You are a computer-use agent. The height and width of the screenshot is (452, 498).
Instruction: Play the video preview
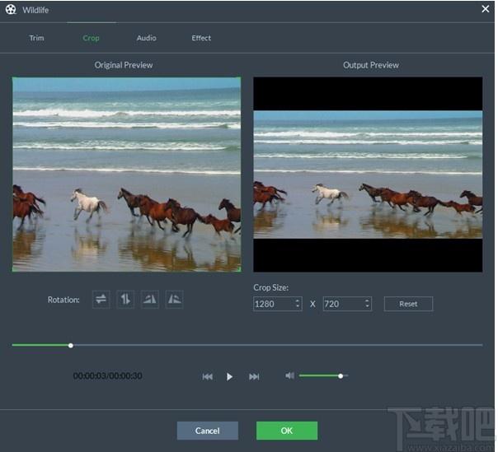(229, 376)
